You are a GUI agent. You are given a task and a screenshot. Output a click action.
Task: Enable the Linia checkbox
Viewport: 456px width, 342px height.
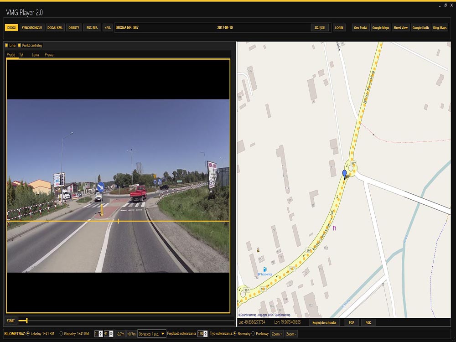pos(6,46)
